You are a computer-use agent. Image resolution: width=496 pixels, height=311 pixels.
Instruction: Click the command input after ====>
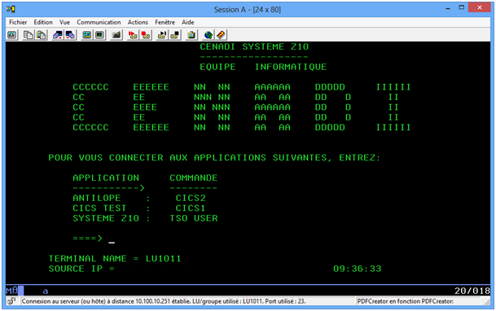click(112, 239)
